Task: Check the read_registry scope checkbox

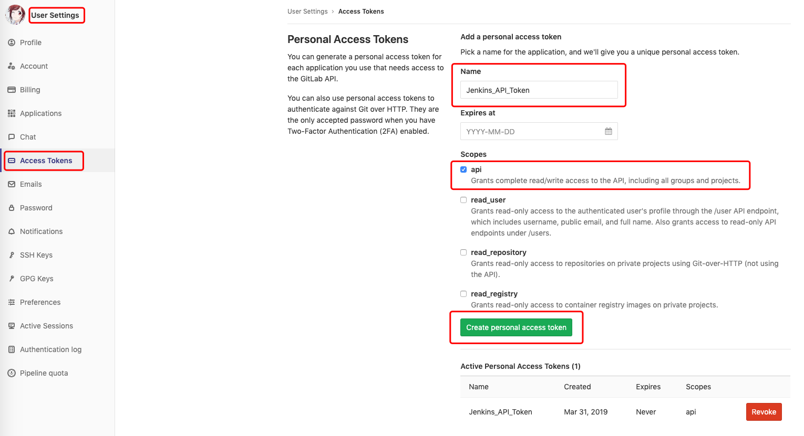Action: point(463,294)
